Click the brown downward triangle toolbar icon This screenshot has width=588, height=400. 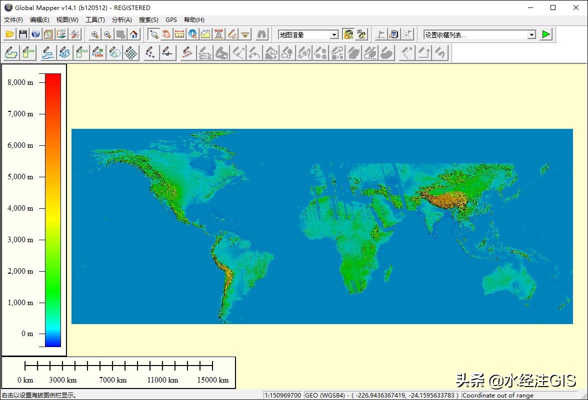tap(245, 34)
